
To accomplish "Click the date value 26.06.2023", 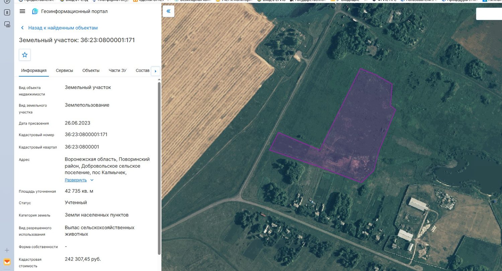I will 78,123.
